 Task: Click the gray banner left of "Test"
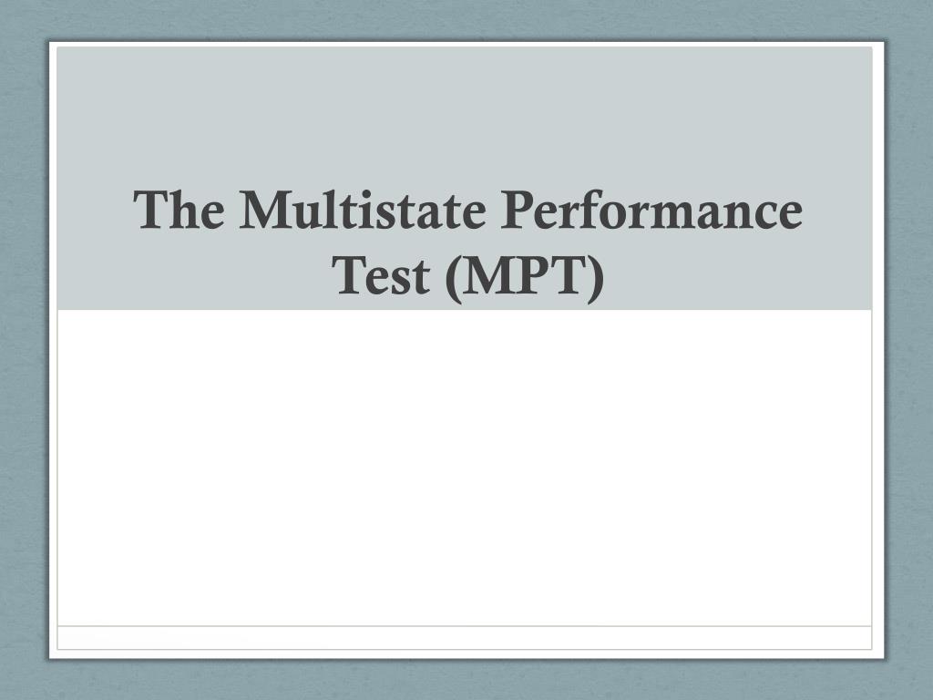[193, 275]
